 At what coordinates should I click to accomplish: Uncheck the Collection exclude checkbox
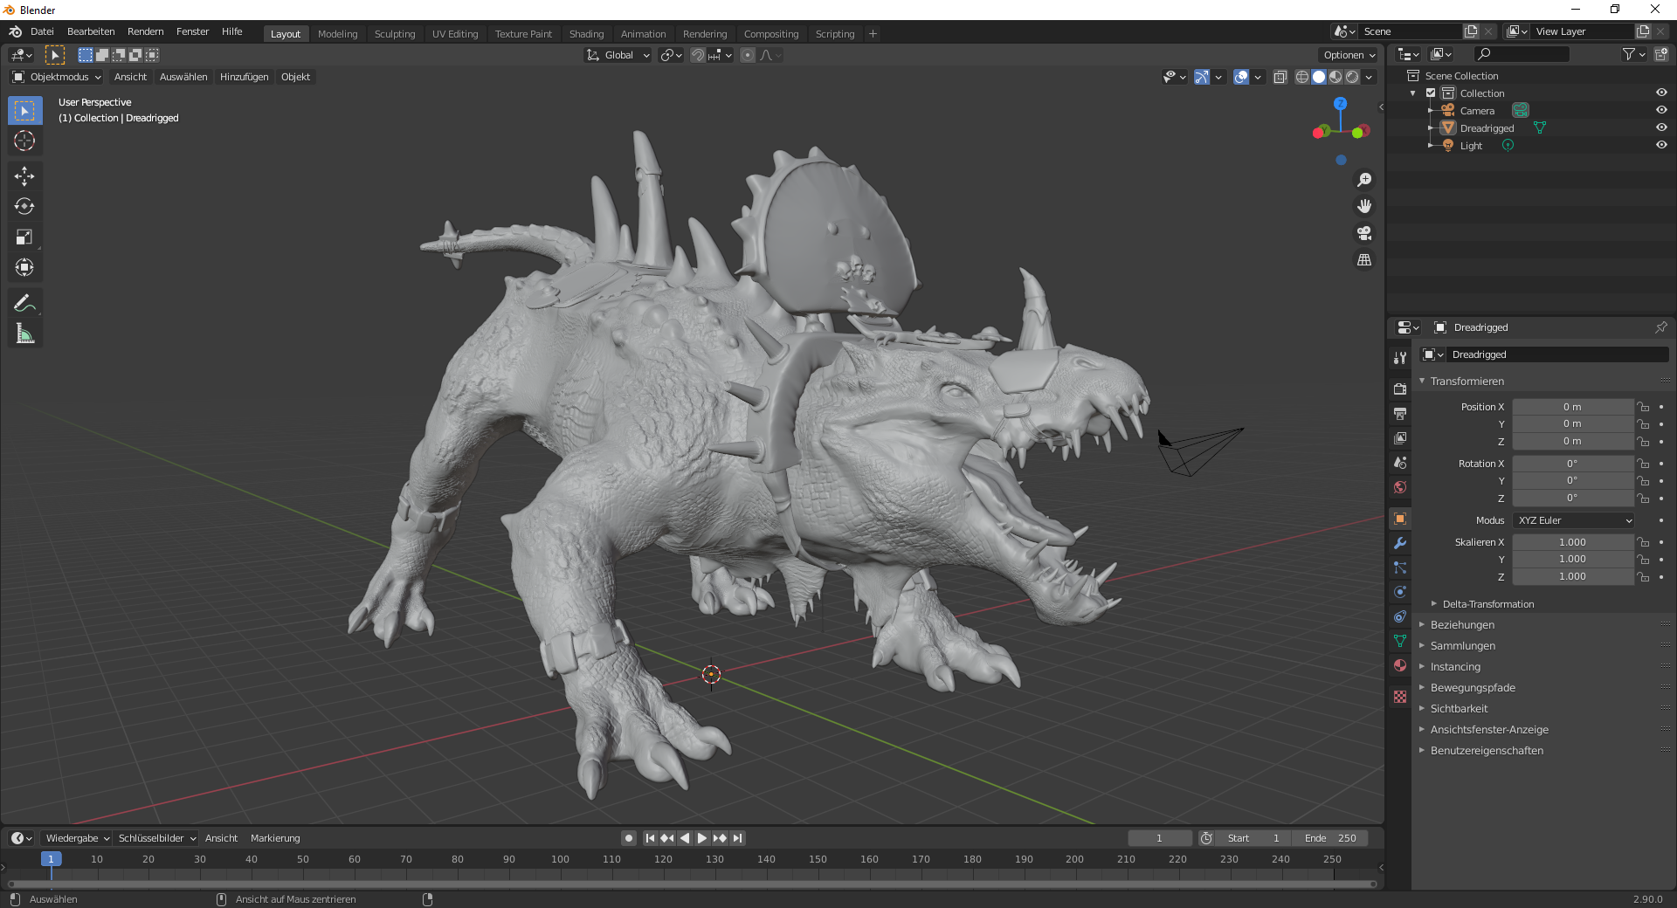coord(1431,93)
